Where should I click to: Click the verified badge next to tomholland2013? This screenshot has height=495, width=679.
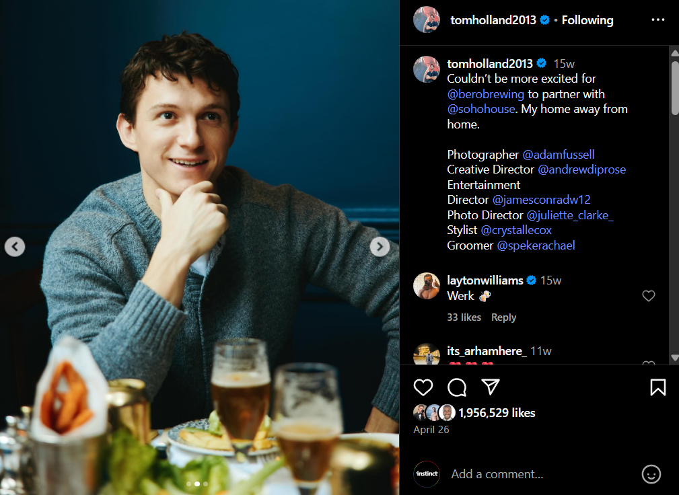click(544, 20)
